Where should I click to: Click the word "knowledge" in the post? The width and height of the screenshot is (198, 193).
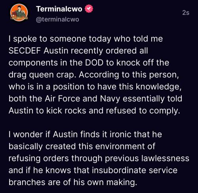[x=158, y=87]
